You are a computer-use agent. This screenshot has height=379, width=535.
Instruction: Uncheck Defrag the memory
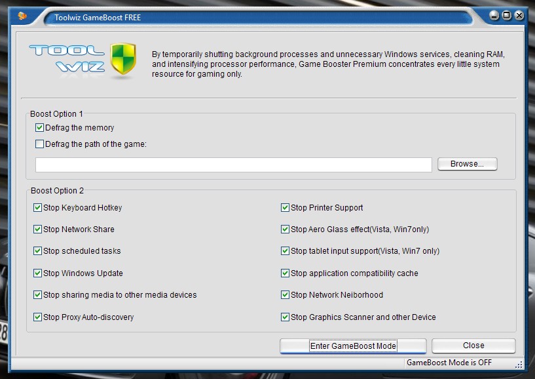39,128
